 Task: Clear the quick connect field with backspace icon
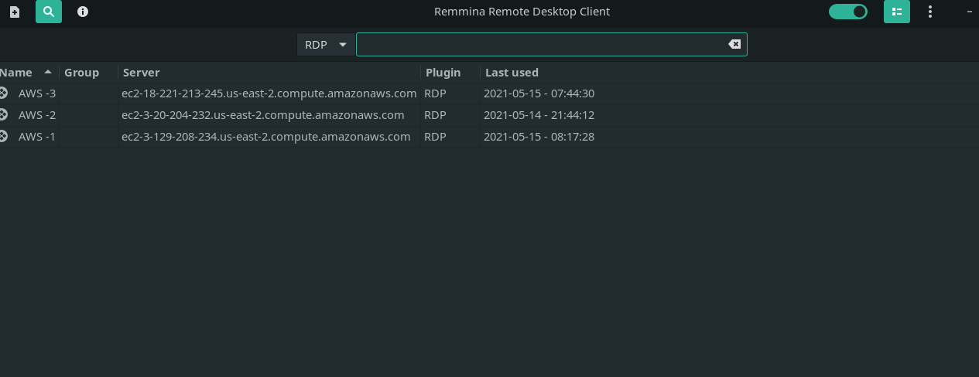pos(734,45)
